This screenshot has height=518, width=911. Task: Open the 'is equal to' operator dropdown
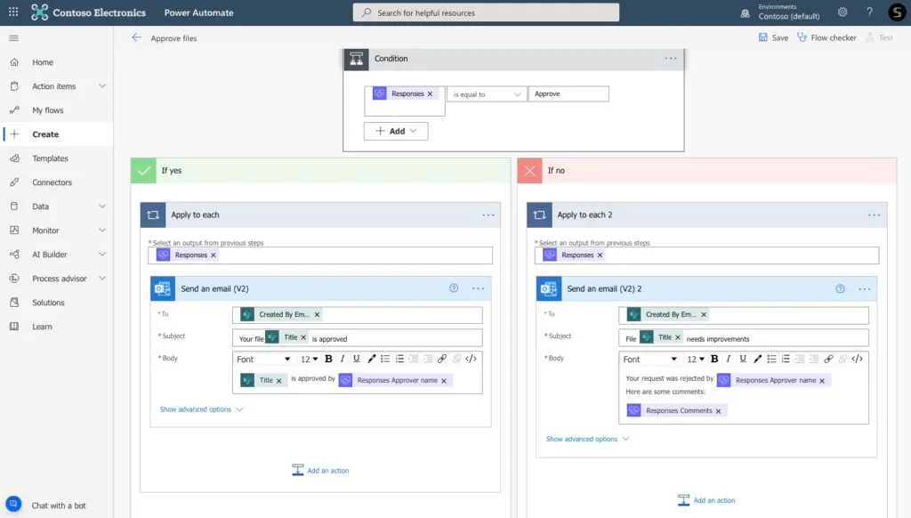(x=487, y=94)
